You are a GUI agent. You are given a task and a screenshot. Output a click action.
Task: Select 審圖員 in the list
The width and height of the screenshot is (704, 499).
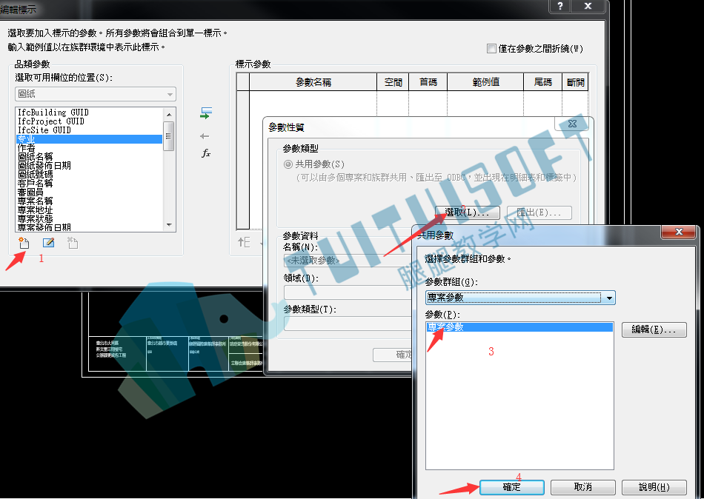point(90,192)
